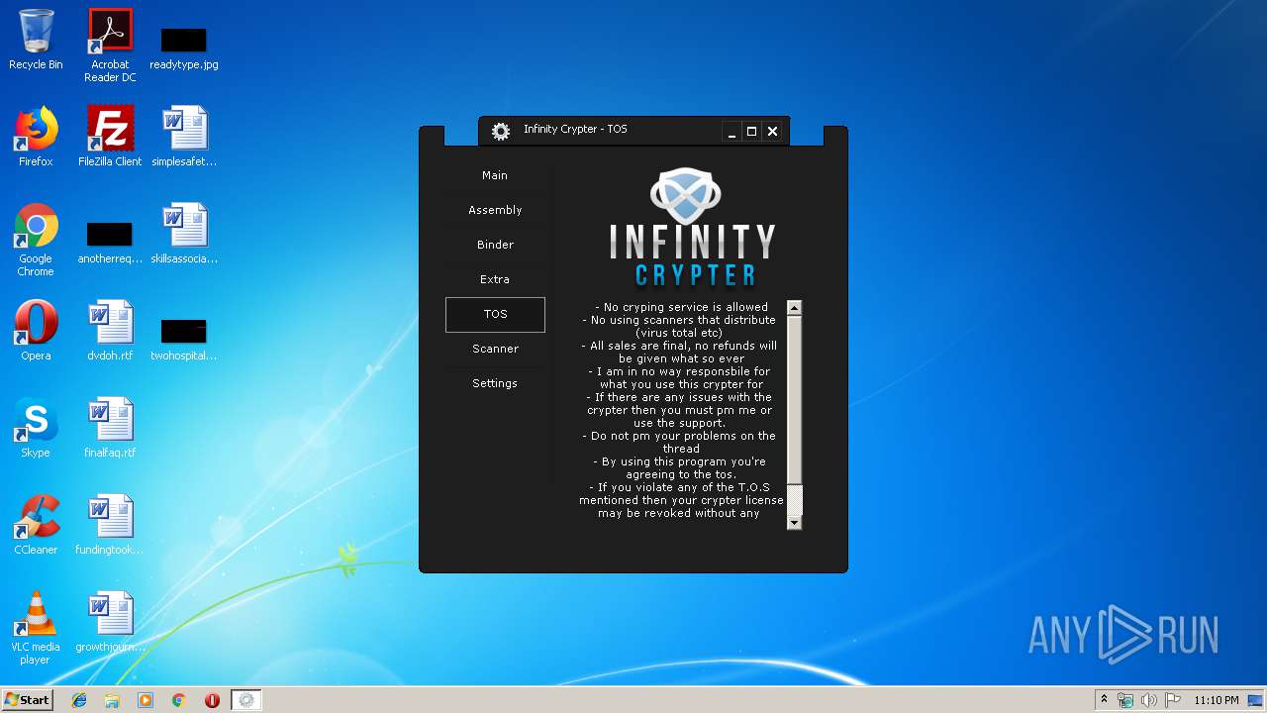Select the CCleaner desktop shortcut
The width and height of the screenshot is (1267, 713).
point(36,525)
